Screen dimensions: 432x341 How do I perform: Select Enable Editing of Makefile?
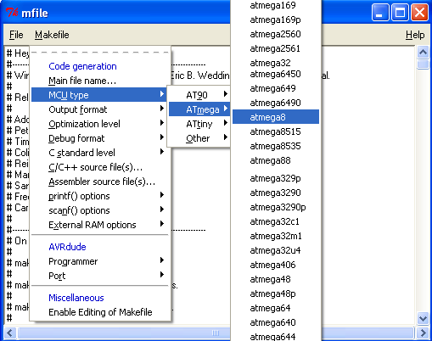coord(100,312)
